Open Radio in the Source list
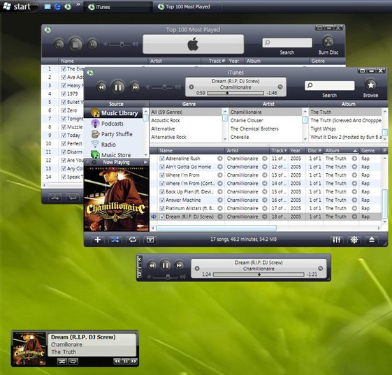This screenshot has width=392, height=375. 114,145
